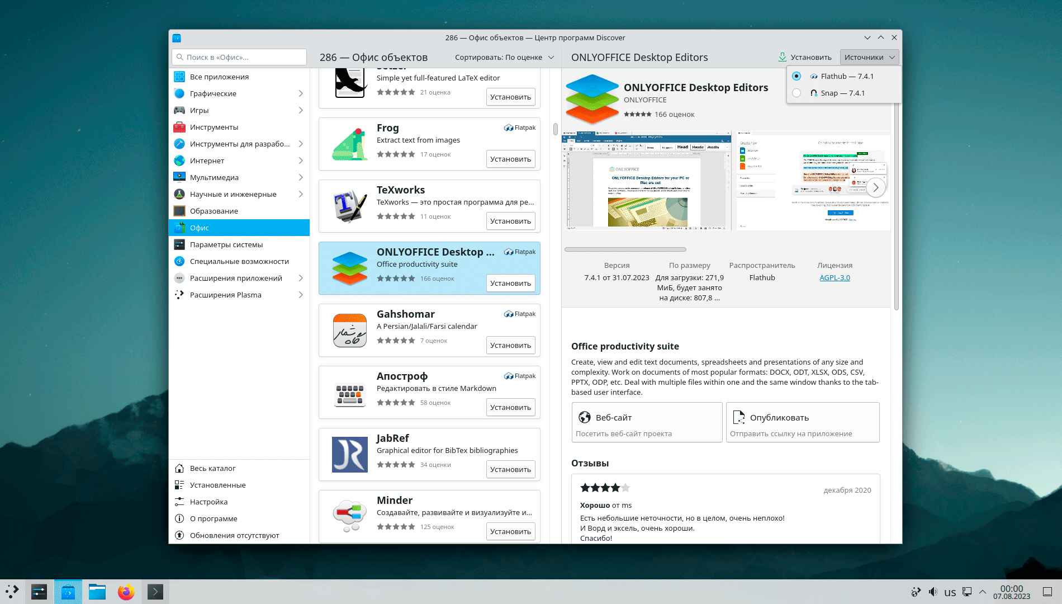Install JabRef with its Установить button
Screen dimensions: 1062x604
511,469
